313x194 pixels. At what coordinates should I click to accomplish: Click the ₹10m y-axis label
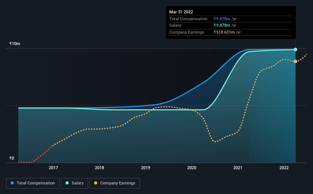click(x=14, y=44)
